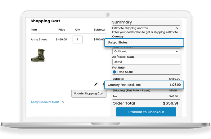The image size is (211, 139).
Task: Collapse the Estimate Shipping and Tax section
Action: 177,28
